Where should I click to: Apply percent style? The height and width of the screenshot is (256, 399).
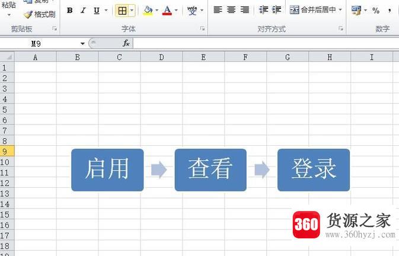(x=376, y=11)
